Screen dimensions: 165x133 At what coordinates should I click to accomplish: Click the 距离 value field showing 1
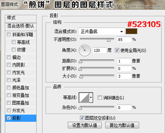pyautogui.click(x=124, y=61)
